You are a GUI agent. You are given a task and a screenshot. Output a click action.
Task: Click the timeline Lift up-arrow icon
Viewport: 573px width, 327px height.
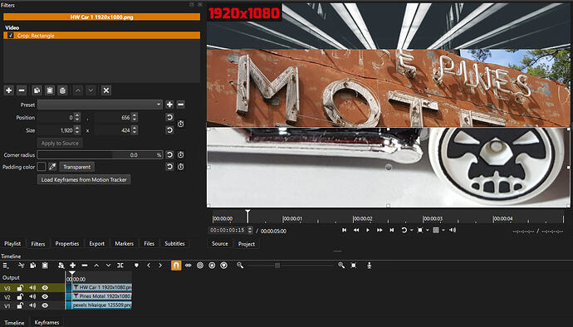96,266
